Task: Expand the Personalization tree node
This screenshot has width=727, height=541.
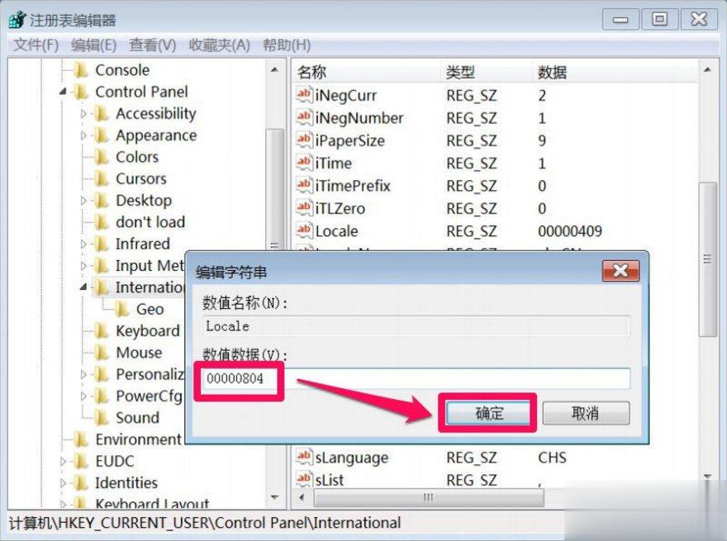Action: click(x=83, y=374)
